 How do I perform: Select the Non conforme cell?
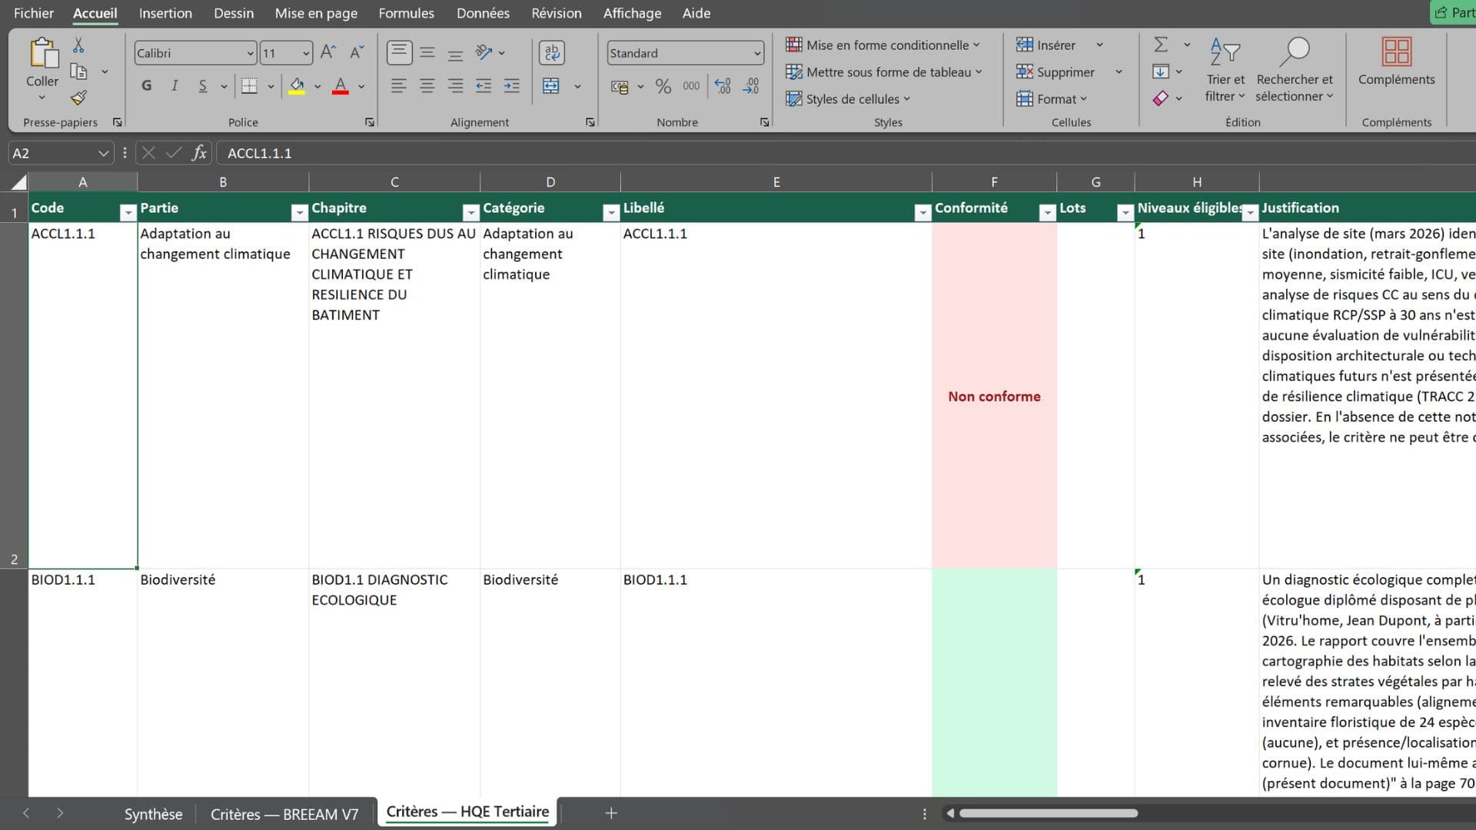[994, 396]
